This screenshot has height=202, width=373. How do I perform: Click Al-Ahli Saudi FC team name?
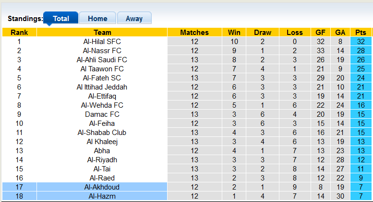point(102,60)
